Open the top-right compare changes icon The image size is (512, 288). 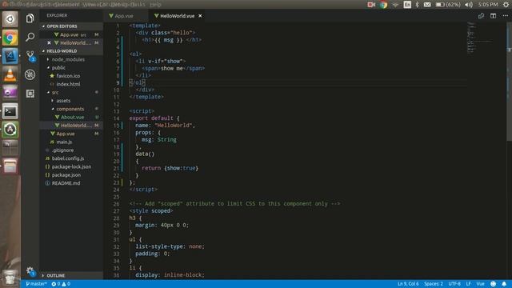pyautogui.click(x=481, y=16)
